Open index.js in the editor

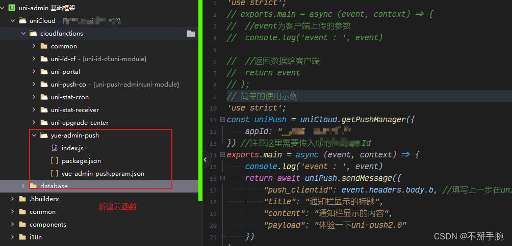[x=73, y=148]
